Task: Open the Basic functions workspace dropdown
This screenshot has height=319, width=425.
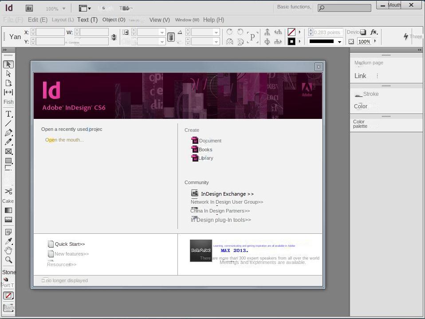Action: point(294,7)
